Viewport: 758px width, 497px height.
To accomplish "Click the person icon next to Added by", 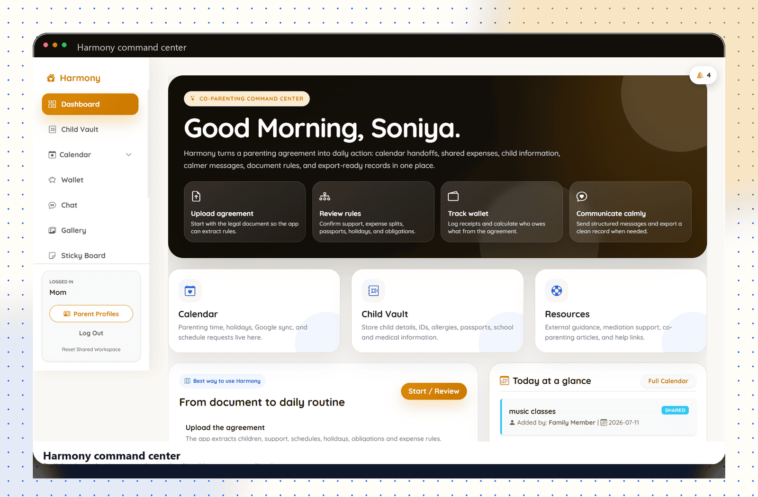I will [512, 423].
